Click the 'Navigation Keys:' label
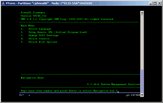Viewport: 163px width, 103px height. click(32, 78)
